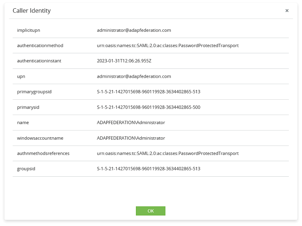Click the authnmethodsreferences URN value
Screen dimensions: 302x226
pos(168,153)
